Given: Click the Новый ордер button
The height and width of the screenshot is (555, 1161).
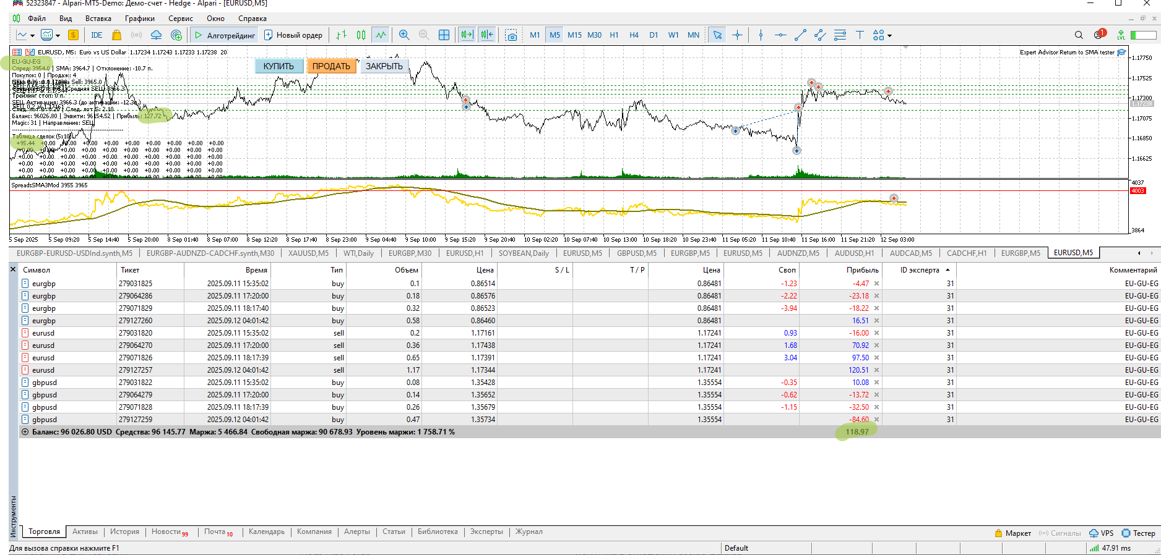Looking at the screenshot, I should 293,35.
